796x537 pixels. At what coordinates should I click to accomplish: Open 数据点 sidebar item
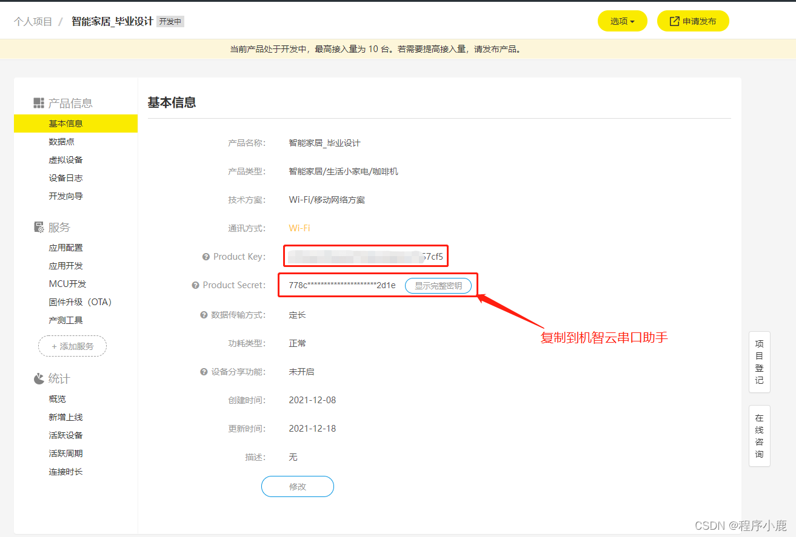[x=62, y=142]
